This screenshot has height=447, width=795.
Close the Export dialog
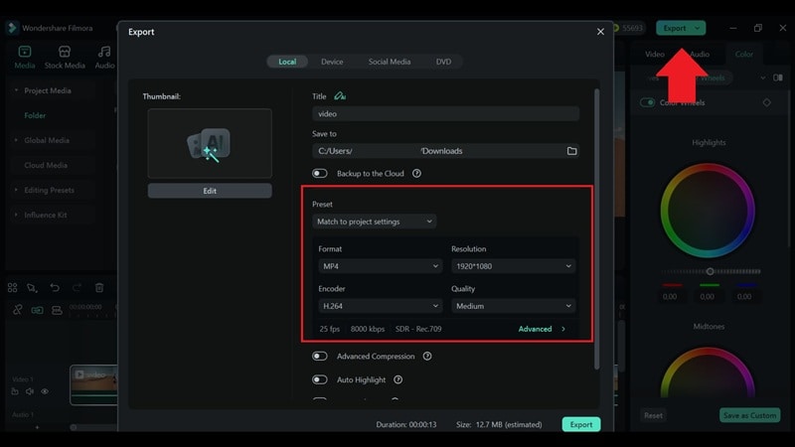point(600,32)
